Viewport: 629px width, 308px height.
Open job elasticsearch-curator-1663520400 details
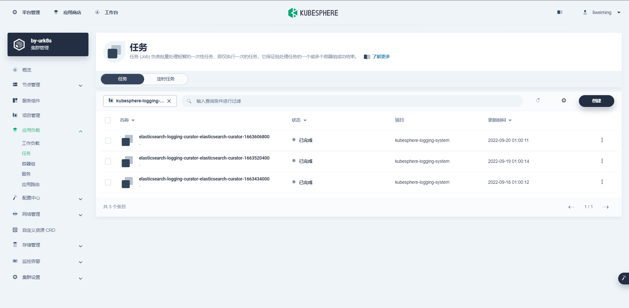(x=204, y=158)
